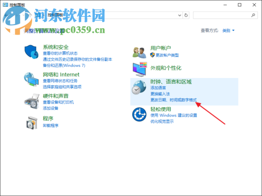Maximize the Control Panel window
This screenshot has height=196, width=262.
click(x=239, y=5)
